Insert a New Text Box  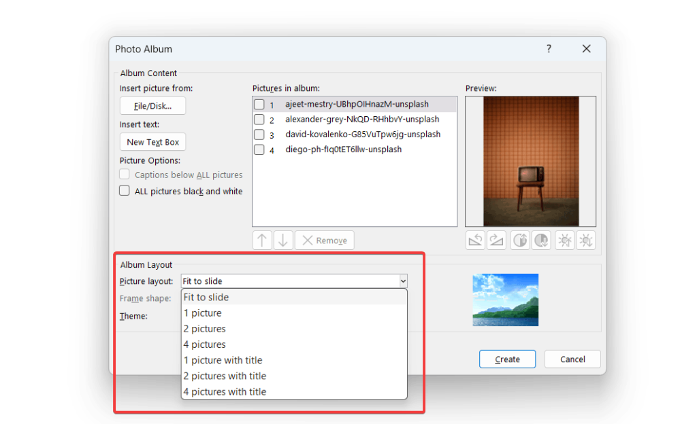click(152, 141)
